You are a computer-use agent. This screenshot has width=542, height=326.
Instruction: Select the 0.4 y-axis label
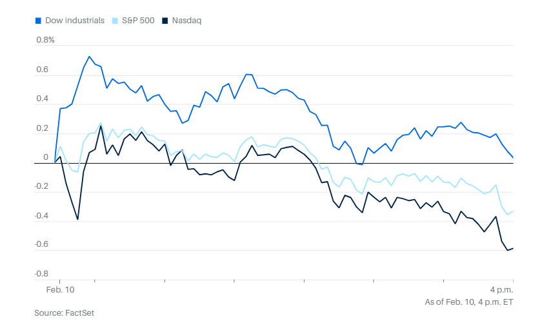[42, 99]
